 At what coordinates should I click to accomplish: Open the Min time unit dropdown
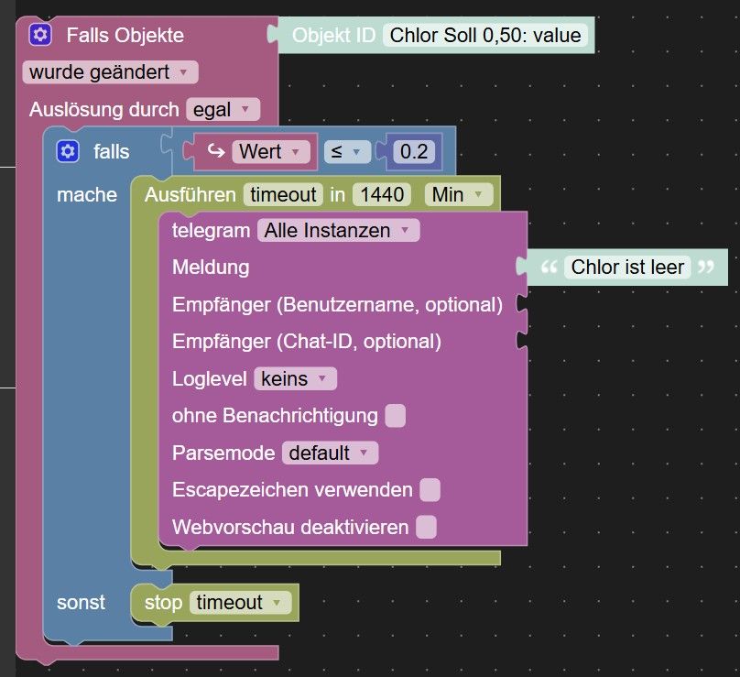click(458, 194)
